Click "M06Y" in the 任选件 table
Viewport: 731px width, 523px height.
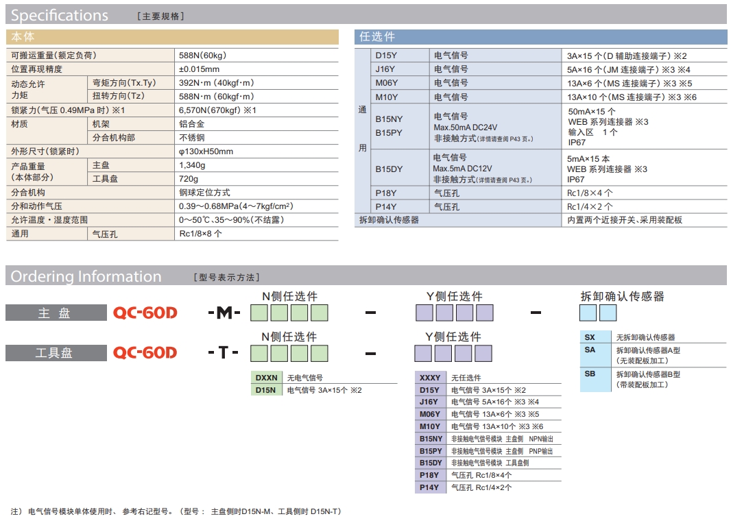click(387, 83)
